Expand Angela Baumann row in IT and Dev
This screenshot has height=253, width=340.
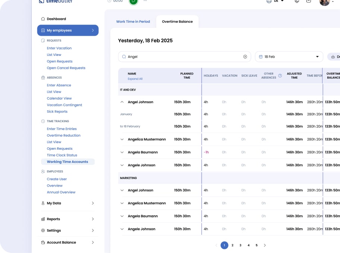coord(122,152)
